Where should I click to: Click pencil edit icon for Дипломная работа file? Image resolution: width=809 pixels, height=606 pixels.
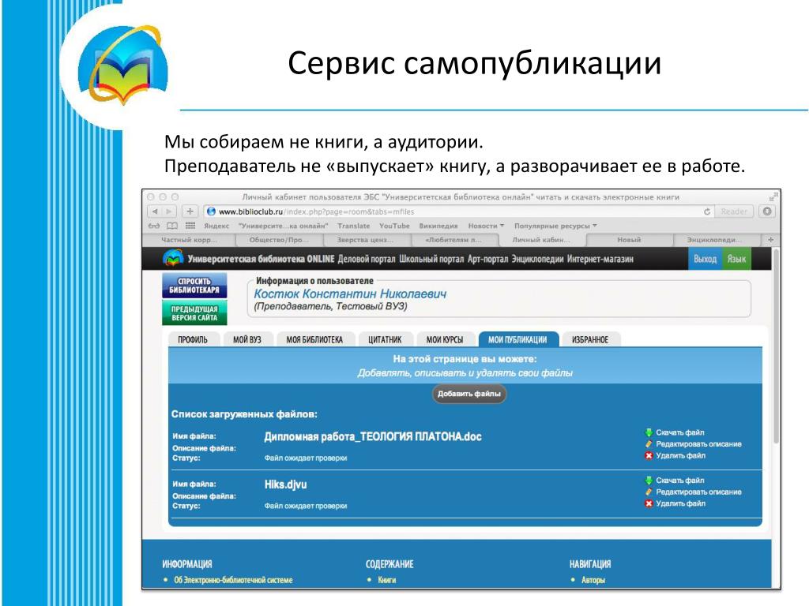649,443
